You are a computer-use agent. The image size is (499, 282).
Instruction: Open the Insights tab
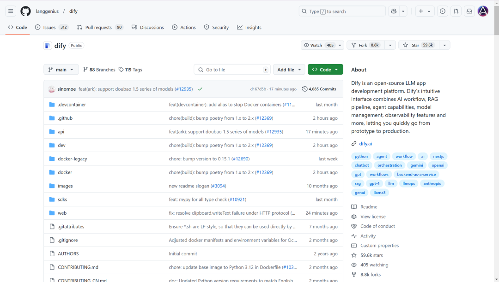click(249, 28)
